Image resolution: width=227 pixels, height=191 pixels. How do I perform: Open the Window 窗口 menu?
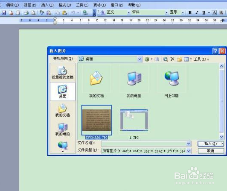tap(117, 5)
